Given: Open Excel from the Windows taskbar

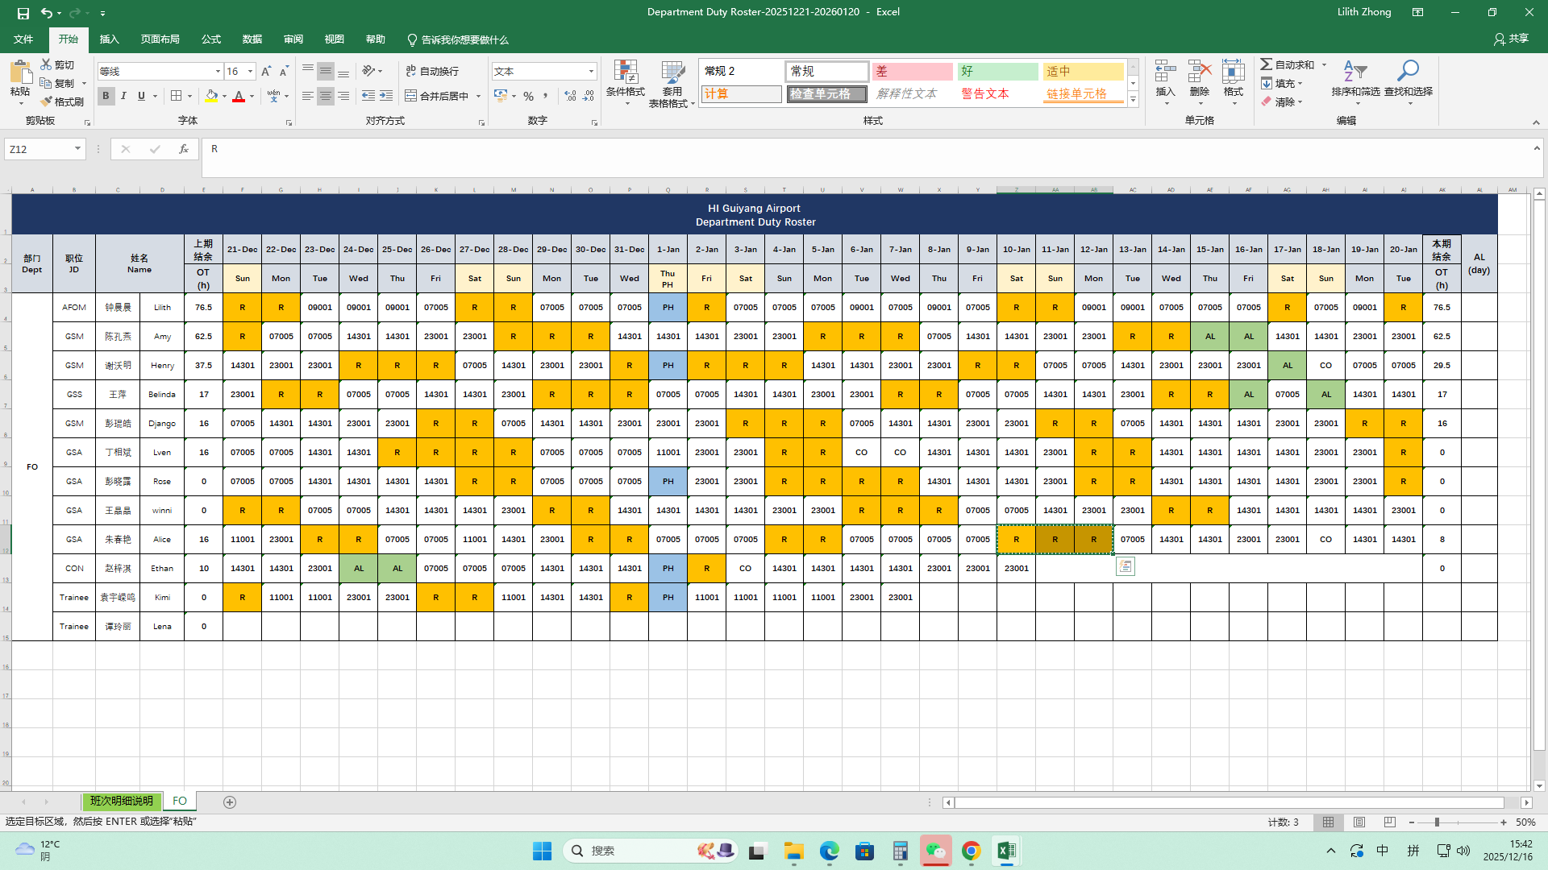Looking at the screenshot, I should pos(1006,851).
